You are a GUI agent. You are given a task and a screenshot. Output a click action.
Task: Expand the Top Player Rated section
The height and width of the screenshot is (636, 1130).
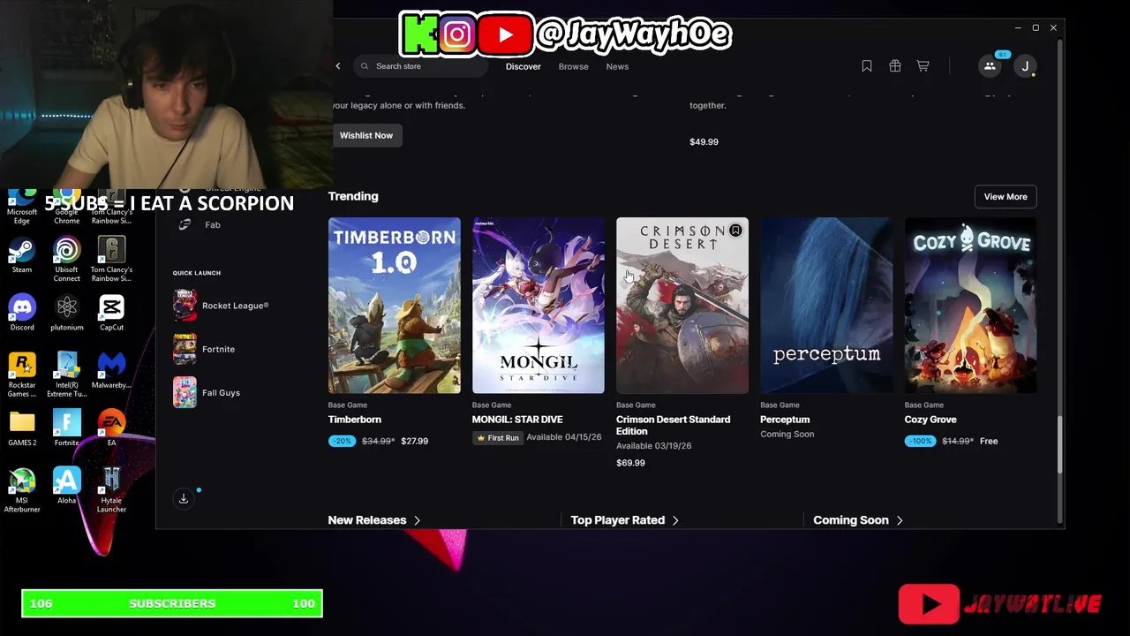coord(625,520)
